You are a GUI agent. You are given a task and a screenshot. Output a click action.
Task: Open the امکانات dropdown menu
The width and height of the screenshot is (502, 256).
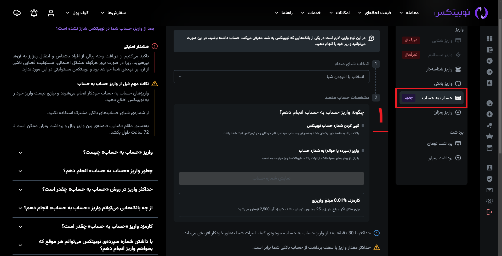339,13
